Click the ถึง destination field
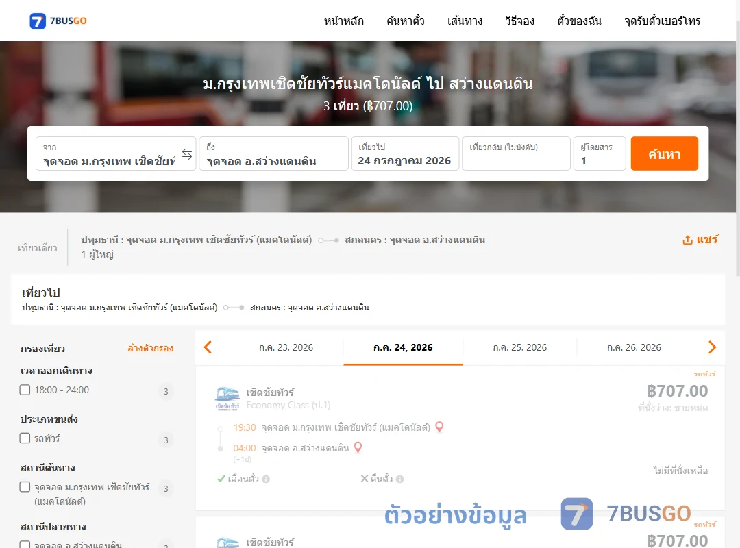Image resolution: width=740 pixels, height=548 pixels. pos(273,153)
